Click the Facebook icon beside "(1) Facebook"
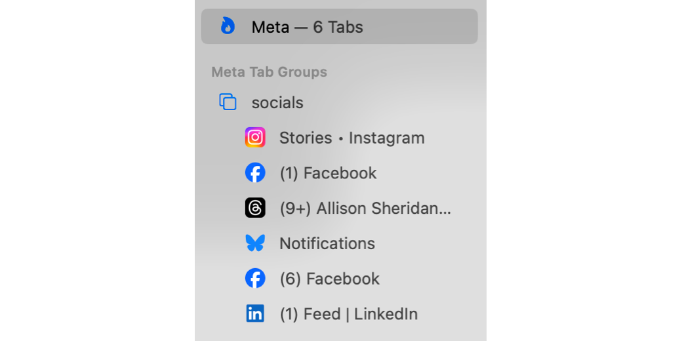 tap(255, 173)
